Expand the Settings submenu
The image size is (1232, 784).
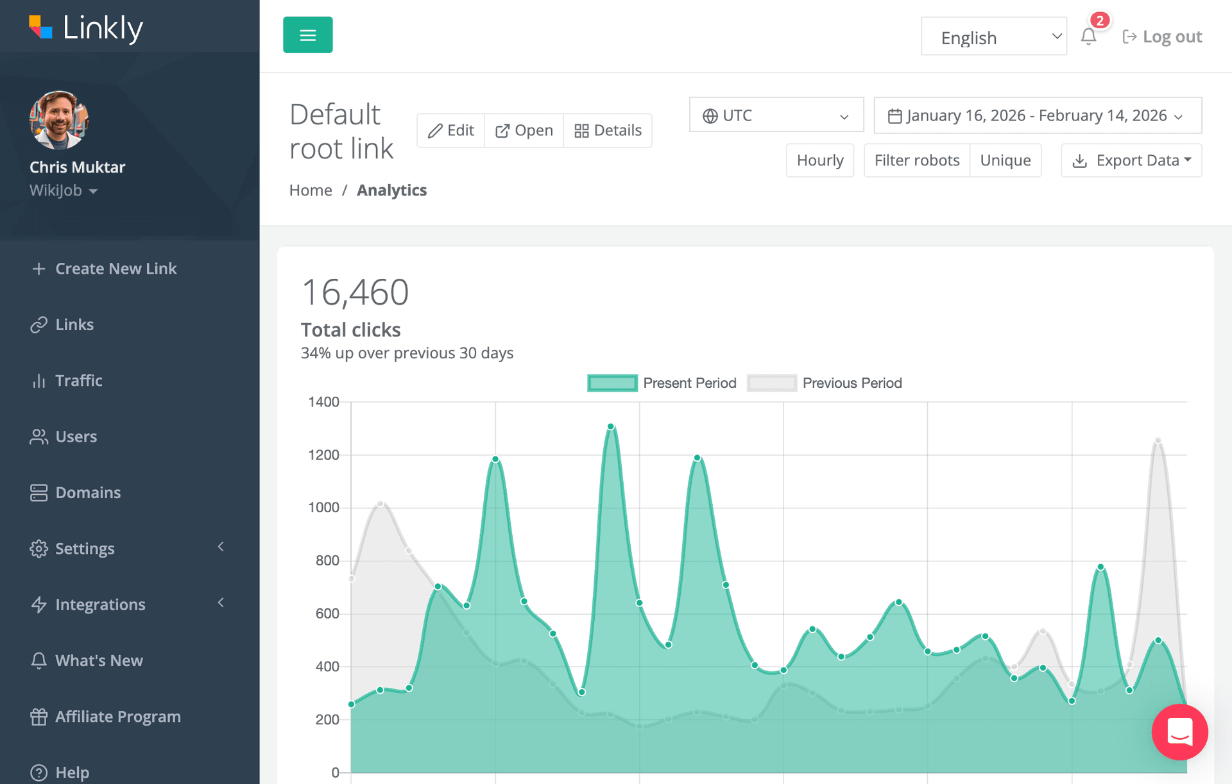85,548
